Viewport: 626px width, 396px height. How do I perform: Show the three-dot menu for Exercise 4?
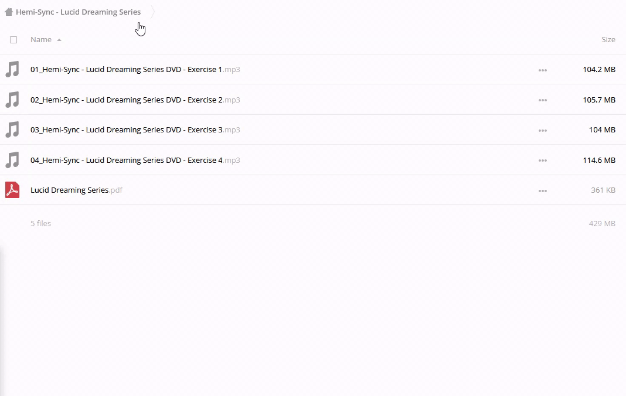click(x=542, y=161)
